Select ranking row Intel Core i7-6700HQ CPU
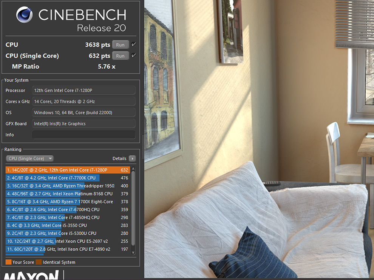Screen dimensions: 374x280 68,209
